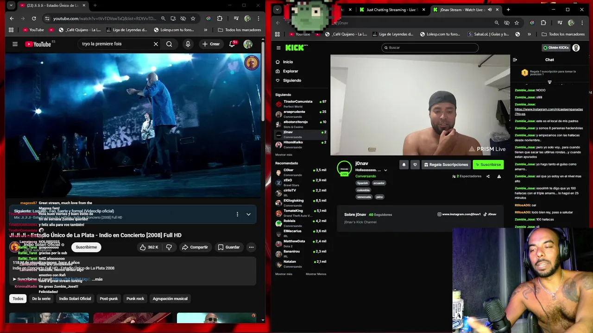Report the j0nav stream warning icon
The width and height of the screenshot is (593, 333).
click(x=499, y=176)
